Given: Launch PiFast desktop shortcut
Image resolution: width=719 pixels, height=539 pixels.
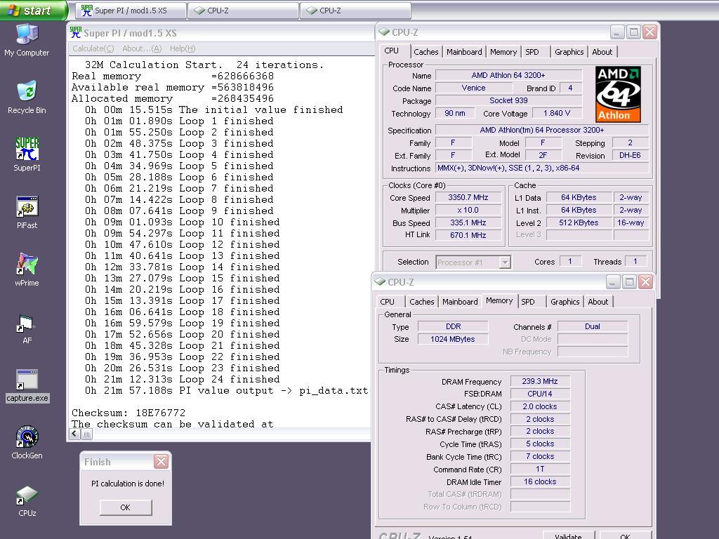Looking at the screenshot, I should [27, 212].
